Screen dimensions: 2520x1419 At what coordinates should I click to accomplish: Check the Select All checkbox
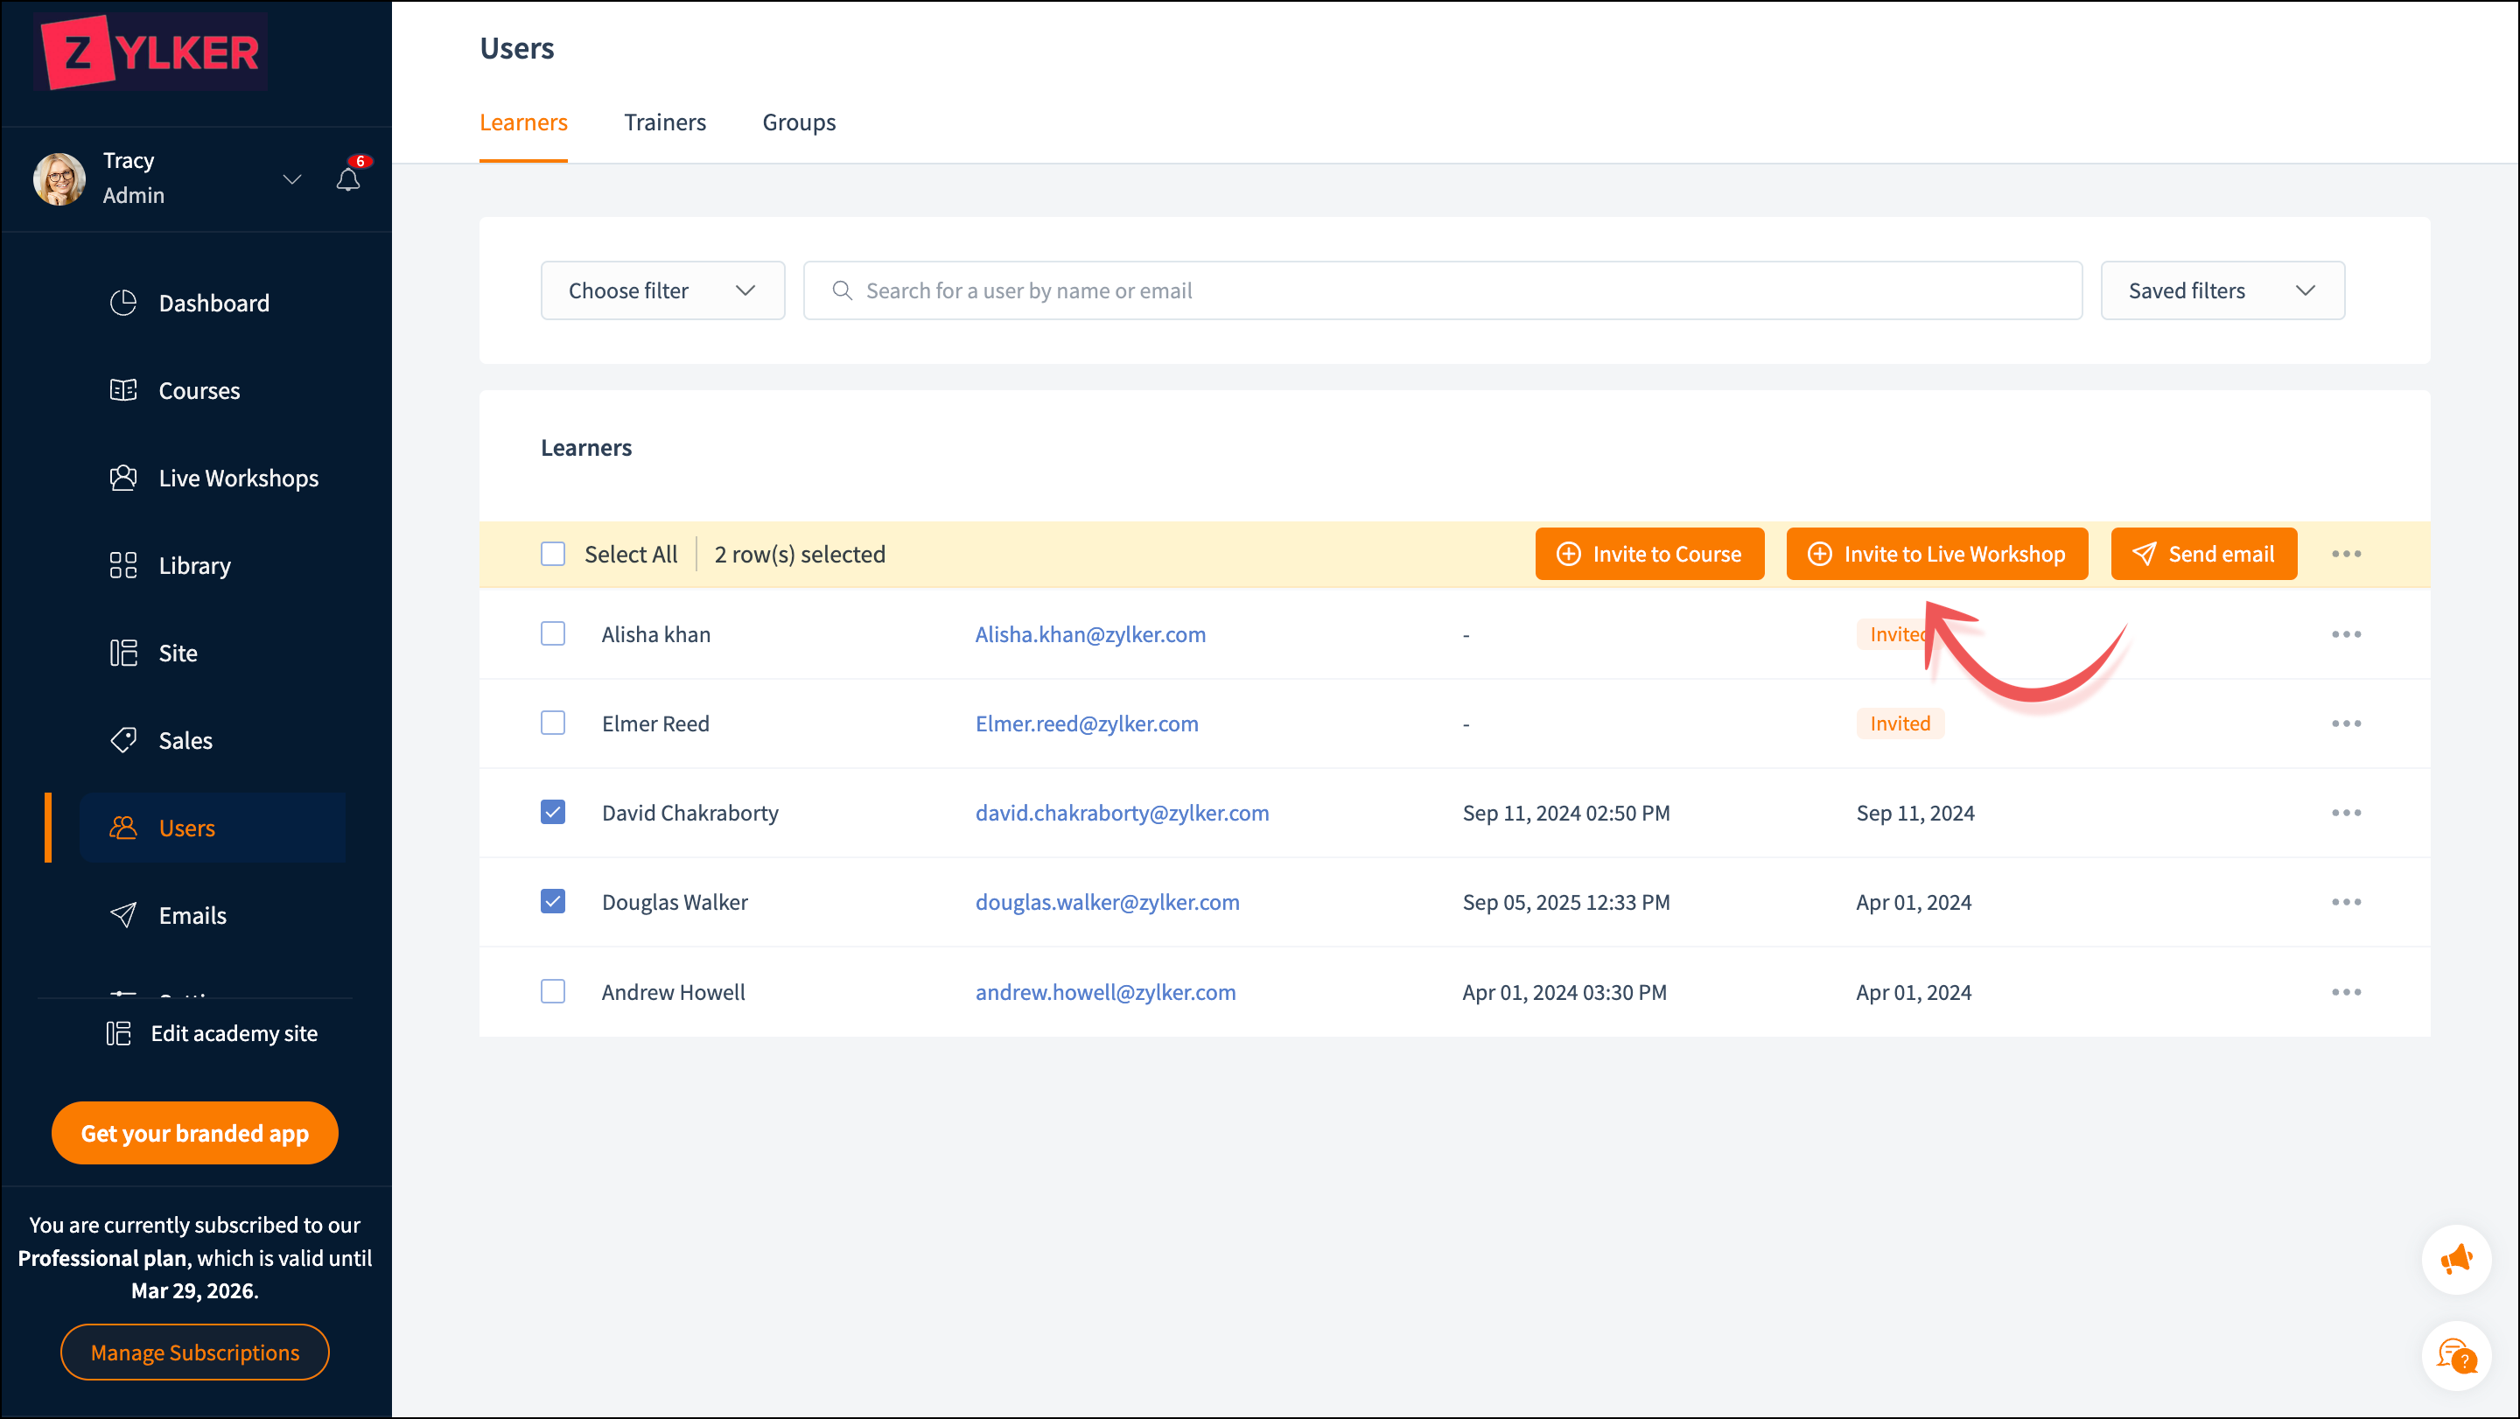click(553, 555)
